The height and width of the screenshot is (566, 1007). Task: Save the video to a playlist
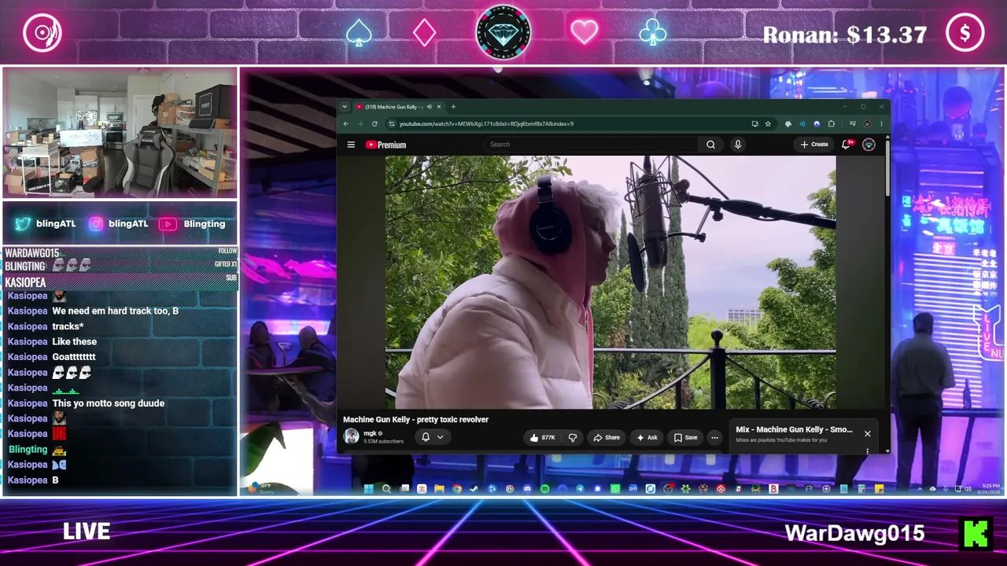685,437
